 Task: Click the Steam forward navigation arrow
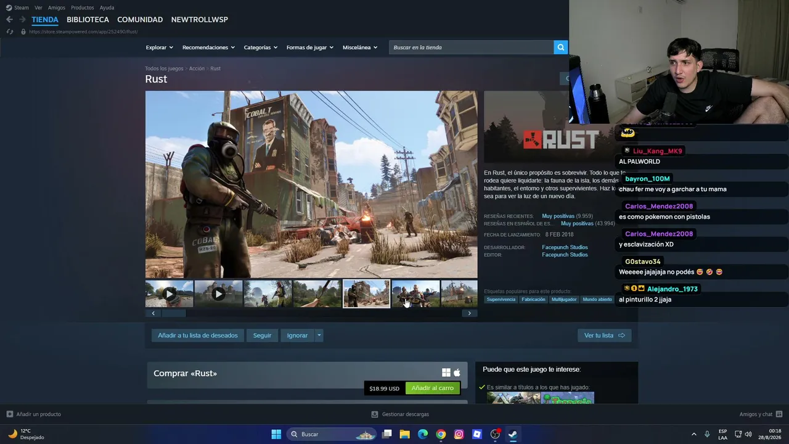click(22, 20)
